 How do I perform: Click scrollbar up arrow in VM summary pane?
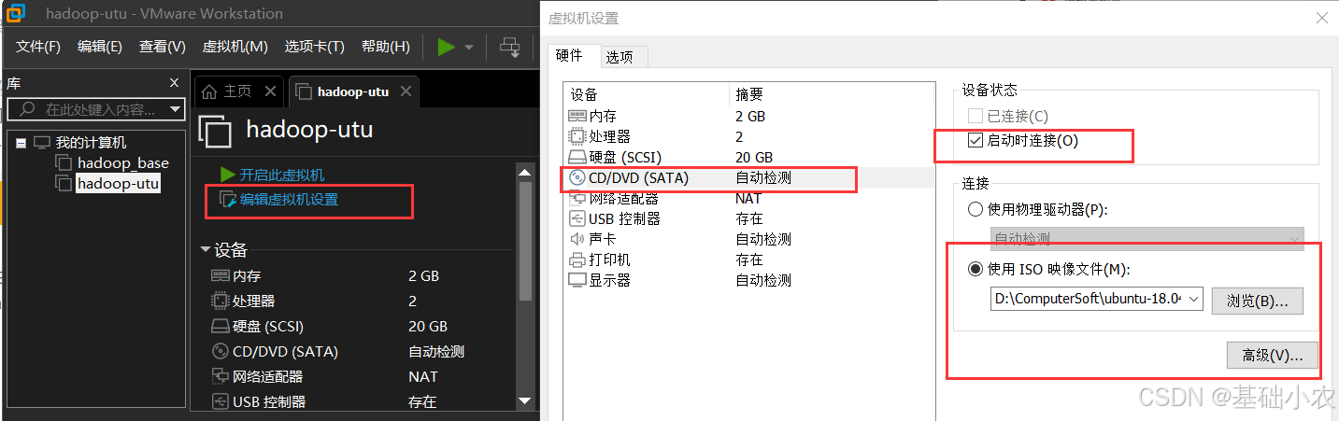click(525, 172)
